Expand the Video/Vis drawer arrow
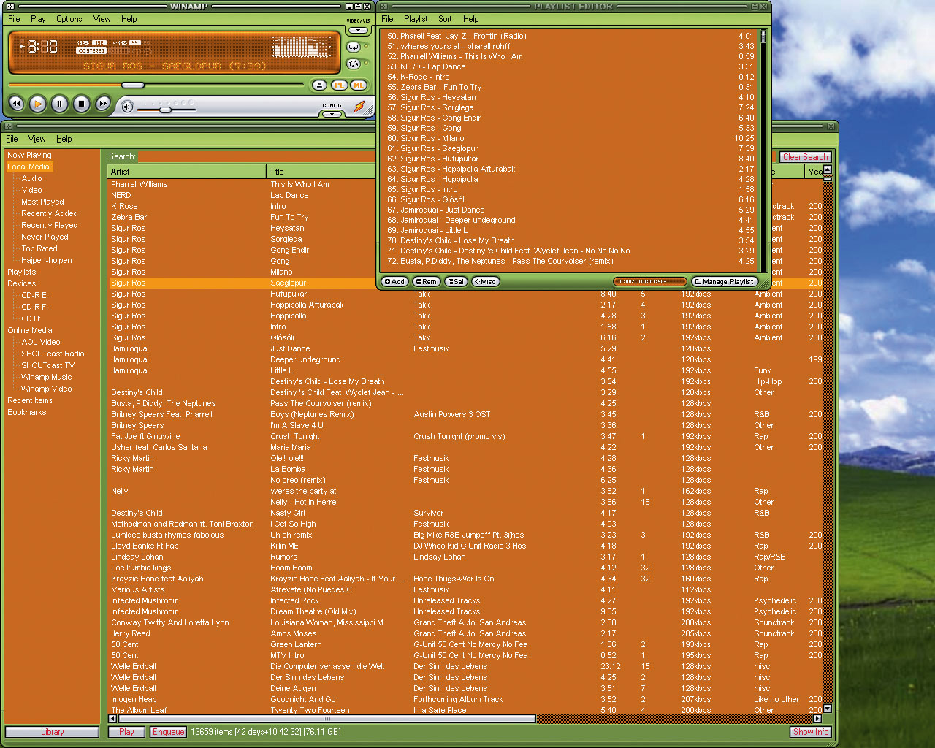This screenshot has height=748, width=935. point(358,31)
